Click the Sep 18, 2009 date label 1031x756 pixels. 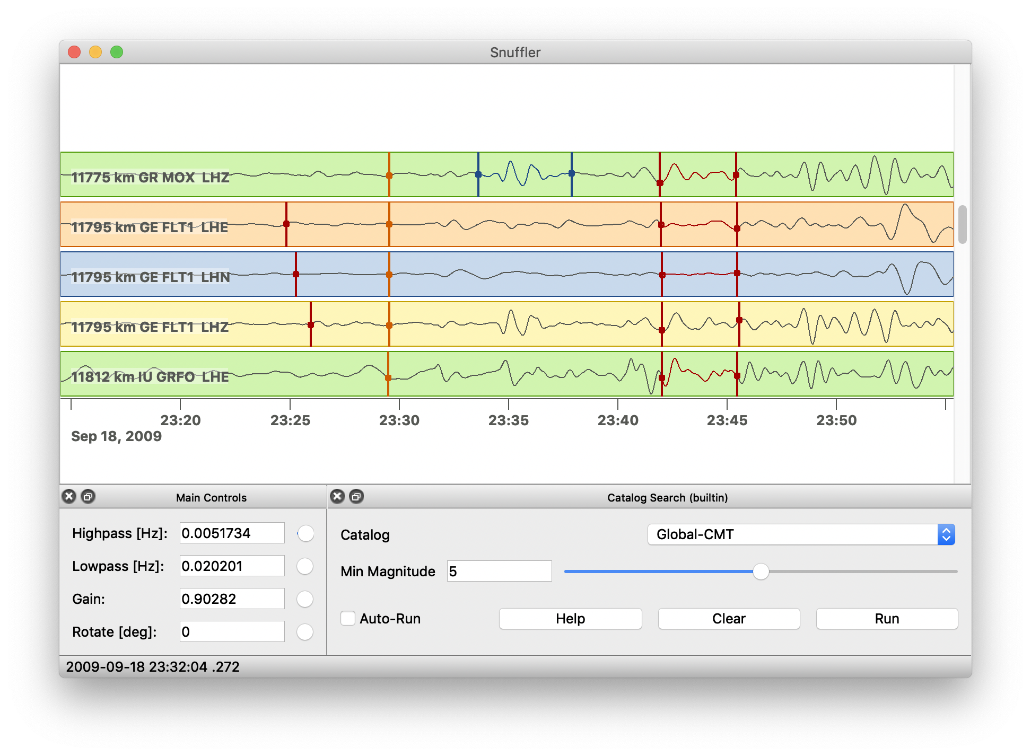(x=117, y=436)
